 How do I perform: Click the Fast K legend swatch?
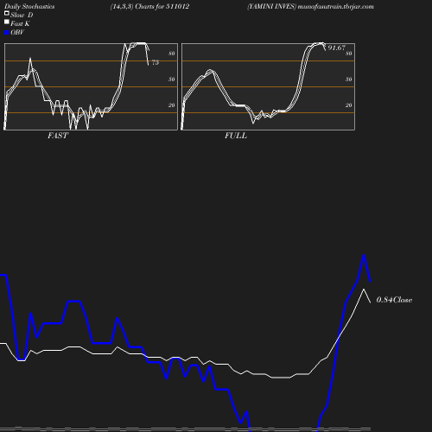(7, 22)
